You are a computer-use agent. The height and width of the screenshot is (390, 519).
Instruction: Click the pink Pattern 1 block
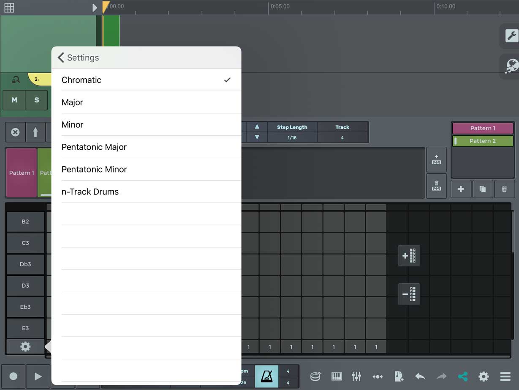tap(21, 173)
